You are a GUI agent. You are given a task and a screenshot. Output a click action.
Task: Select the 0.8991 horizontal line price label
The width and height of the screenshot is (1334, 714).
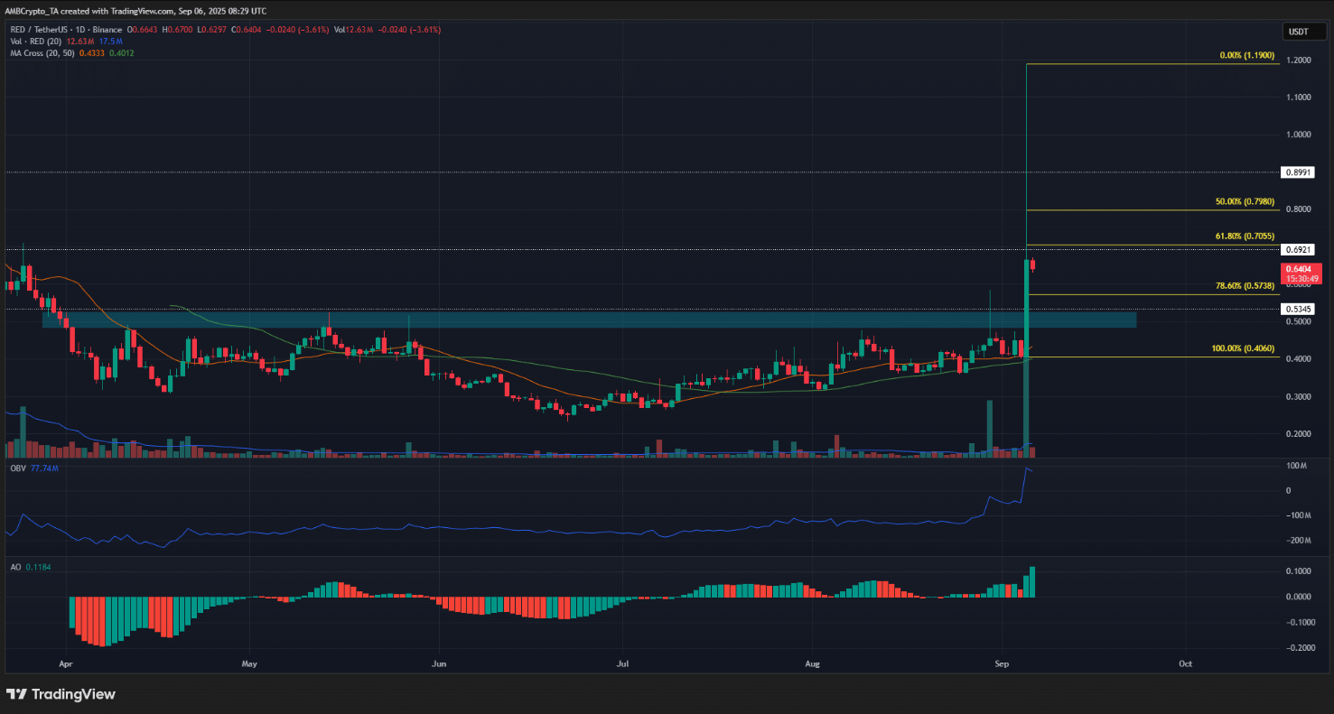coord(1301,172)
